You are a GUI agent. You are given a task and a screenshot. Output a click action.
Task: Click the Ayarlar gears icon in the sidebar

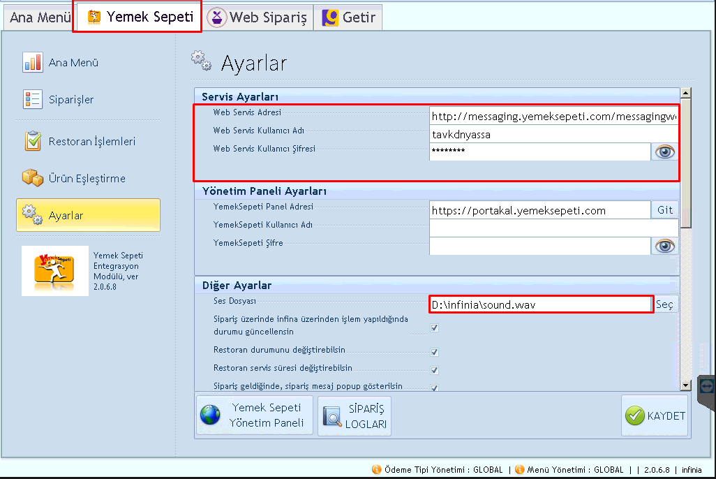(32, 215)
